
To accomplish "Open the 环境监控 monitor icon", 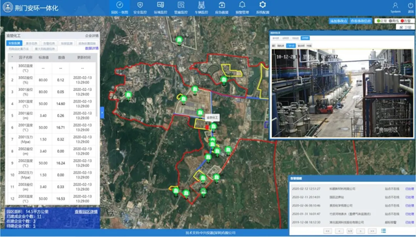I will point(161,8).
